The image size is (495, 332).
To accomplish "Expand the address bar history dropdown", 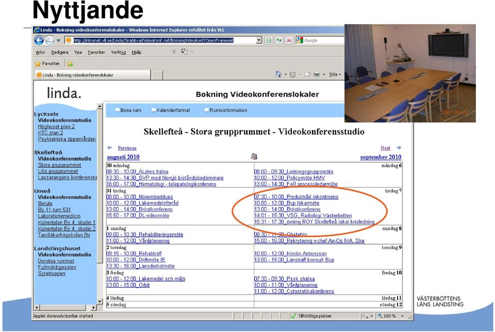I will (x=259, y=40).
